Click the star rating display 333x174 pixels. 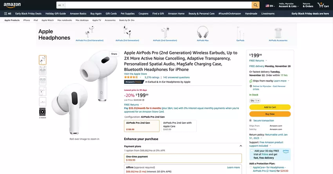[x=133, y=78]
